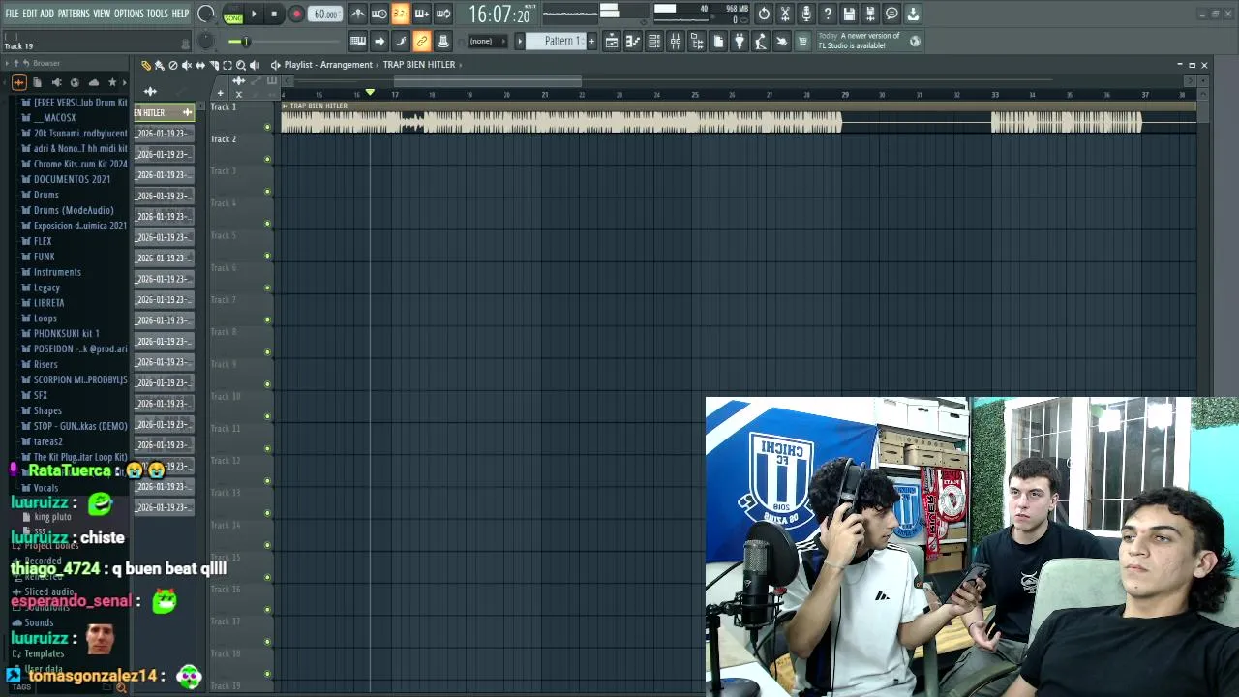The image size is (1239, 697).
Task: Open the Piano roll view
Action: click(633, 41)
